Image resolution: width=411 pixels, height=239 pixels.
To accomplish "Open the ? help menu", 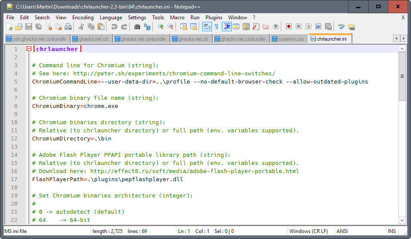I will point(254,18).
